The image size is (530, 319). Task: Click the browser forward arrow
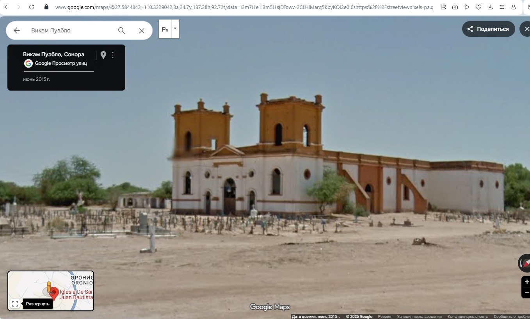[x=18, y=7]
